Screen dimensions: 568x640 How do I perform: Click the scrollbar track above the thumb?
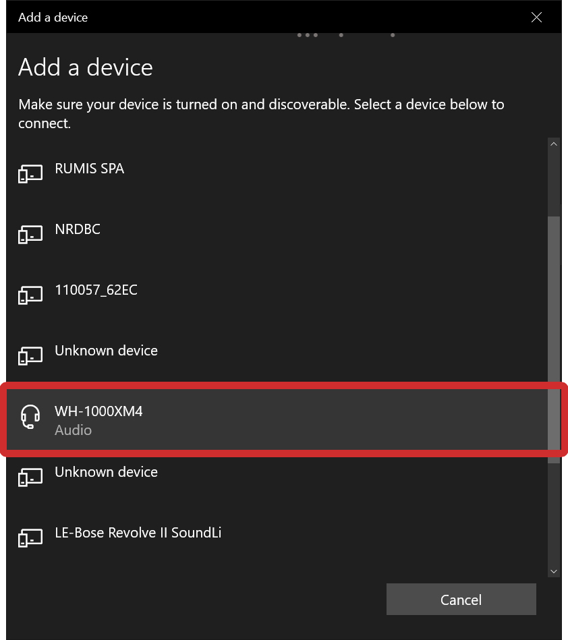(554, 182)
